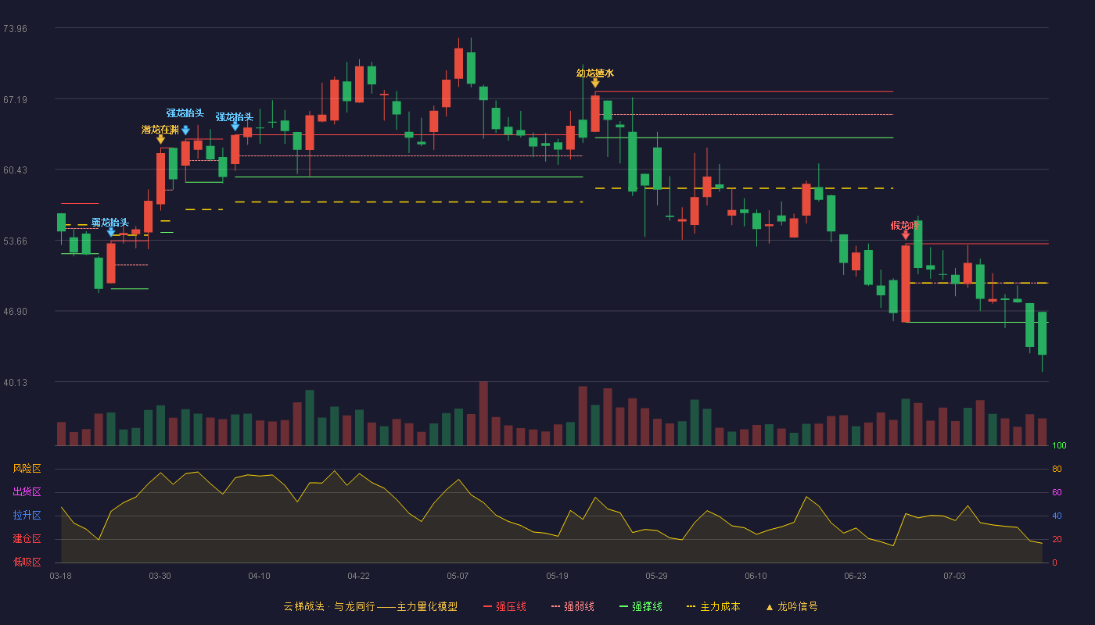Viewport: 1095px width, 625px height.
Task: Click the green 100 indicator scale value
Action: pos(1059,446)
